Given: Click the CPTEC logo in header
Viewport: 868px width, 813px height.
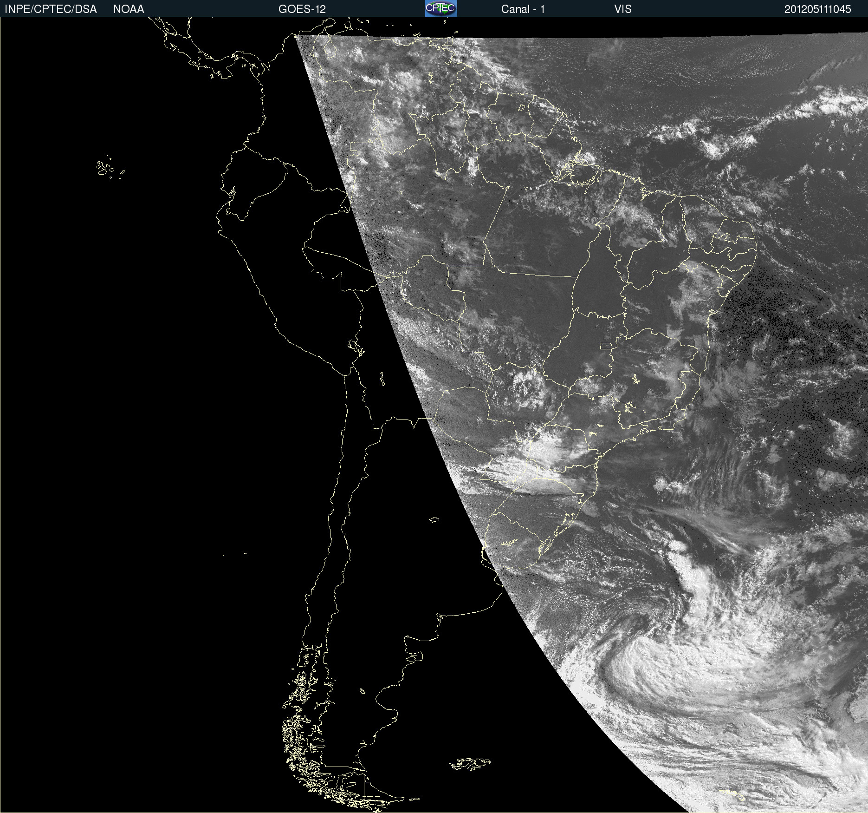Looking at the screenshot, I should [441, 8].
